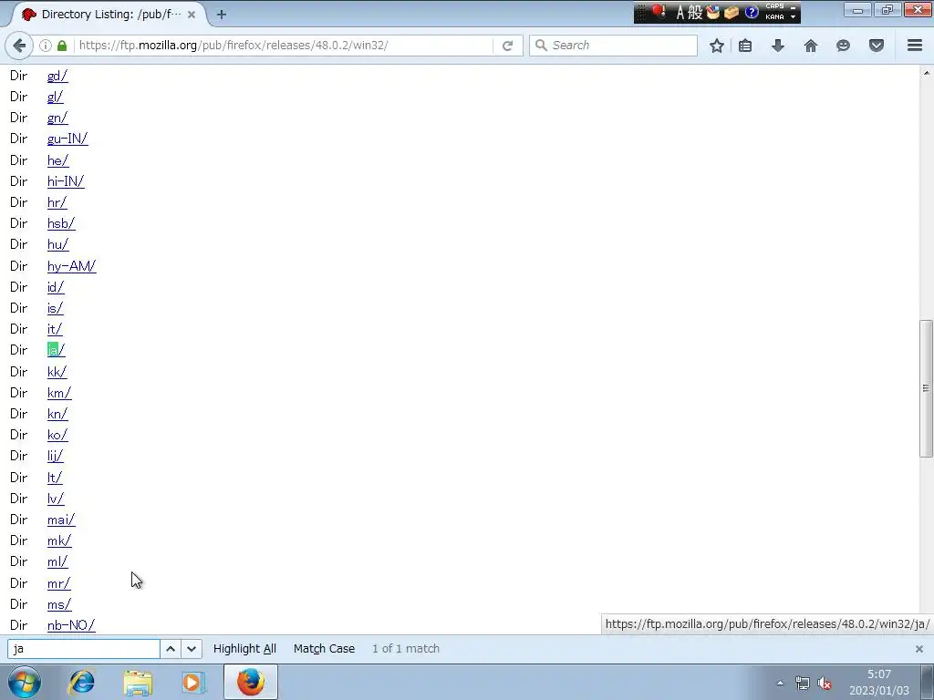Save page to Pocket icon

click(x=877, y=46)
